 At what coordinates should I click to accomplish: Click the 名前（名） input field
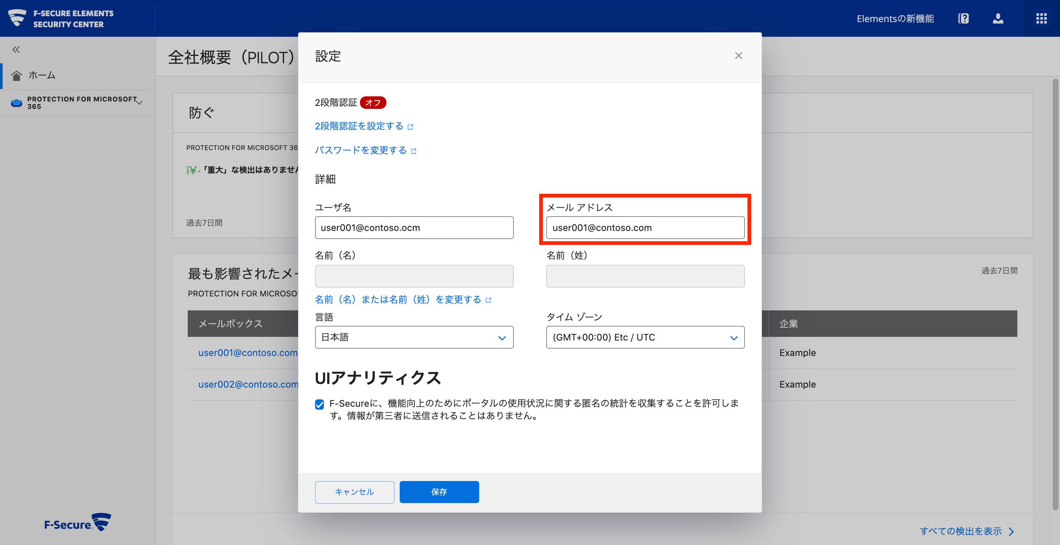click(414, 276)
